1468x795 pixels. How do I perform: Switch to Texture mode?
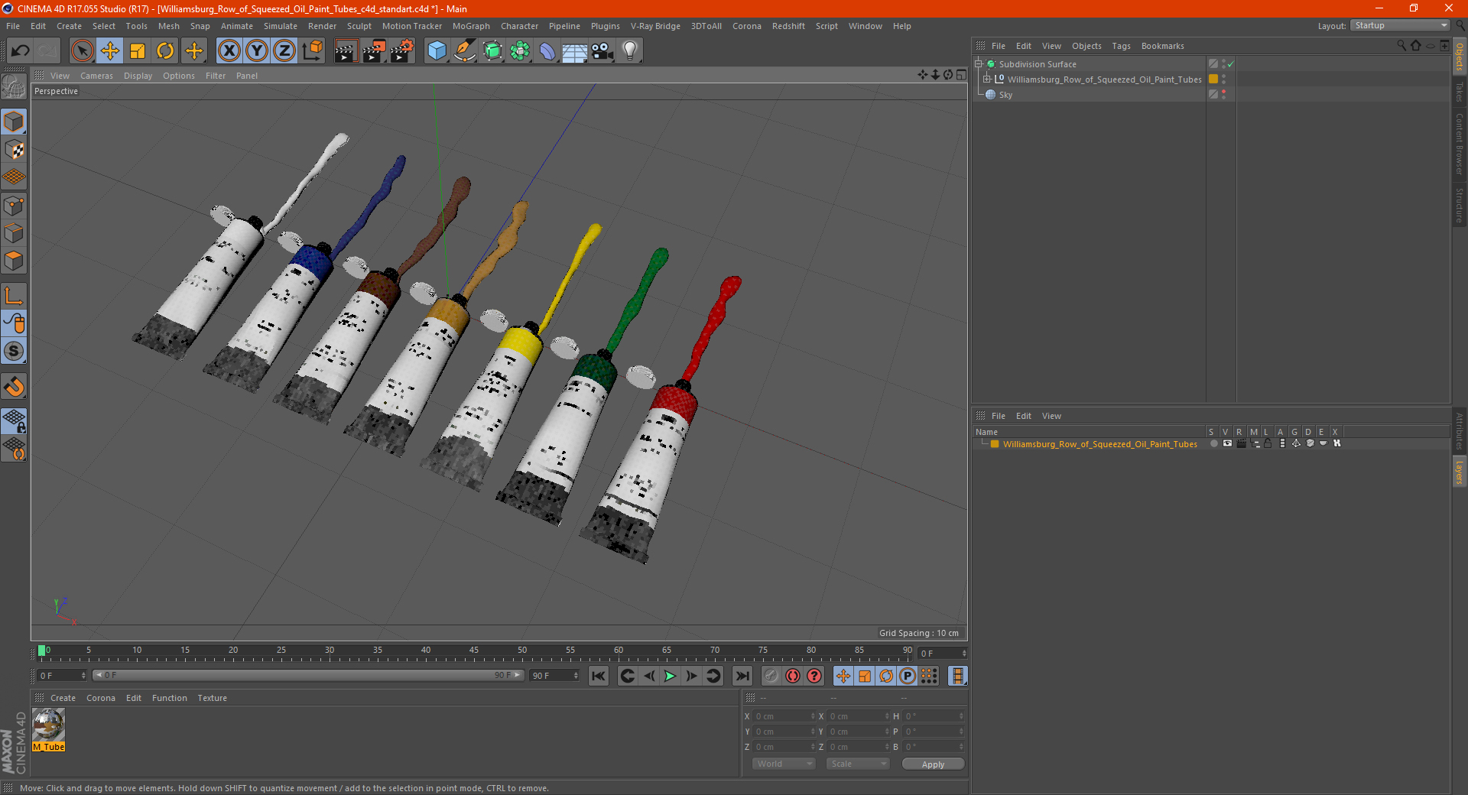click(x=14, y=150)
